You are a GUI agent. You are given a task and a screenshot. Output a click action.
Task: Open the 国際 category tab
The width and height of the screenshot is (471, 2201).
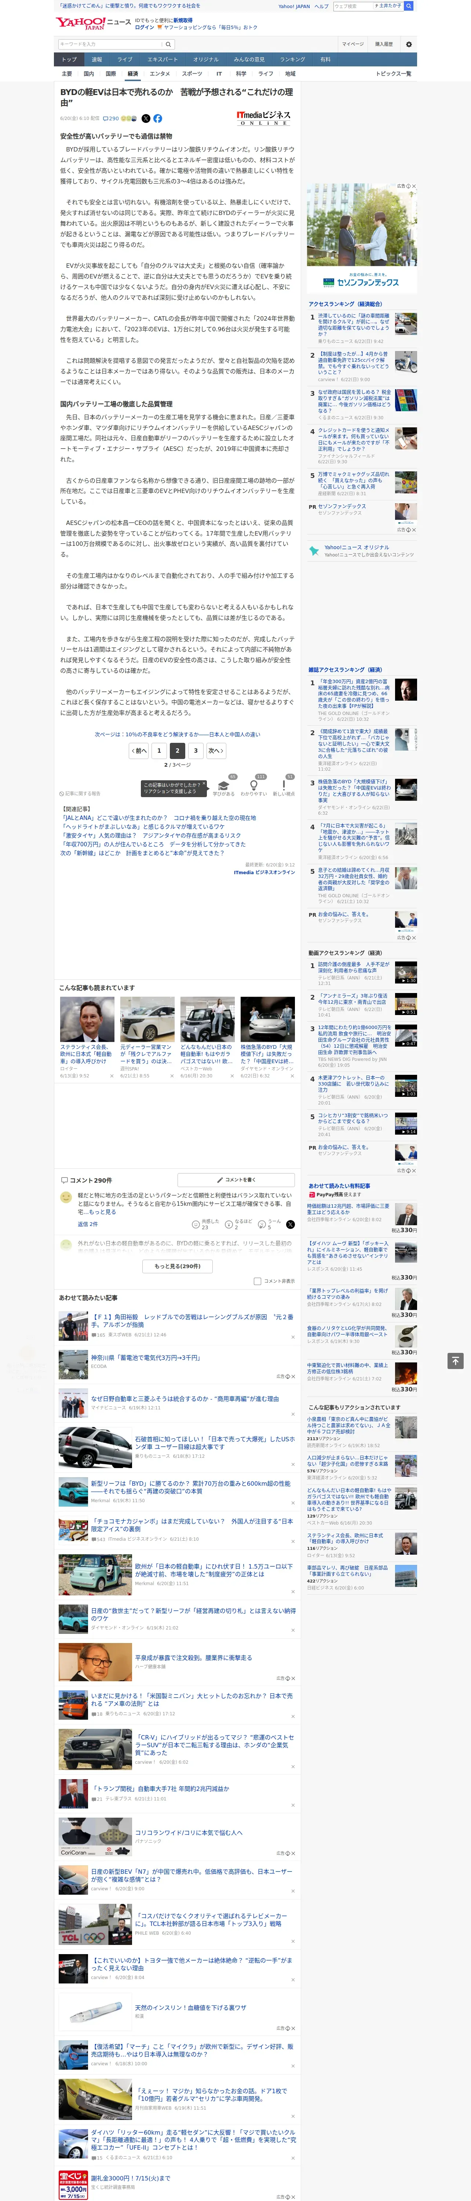click(110, 73)
